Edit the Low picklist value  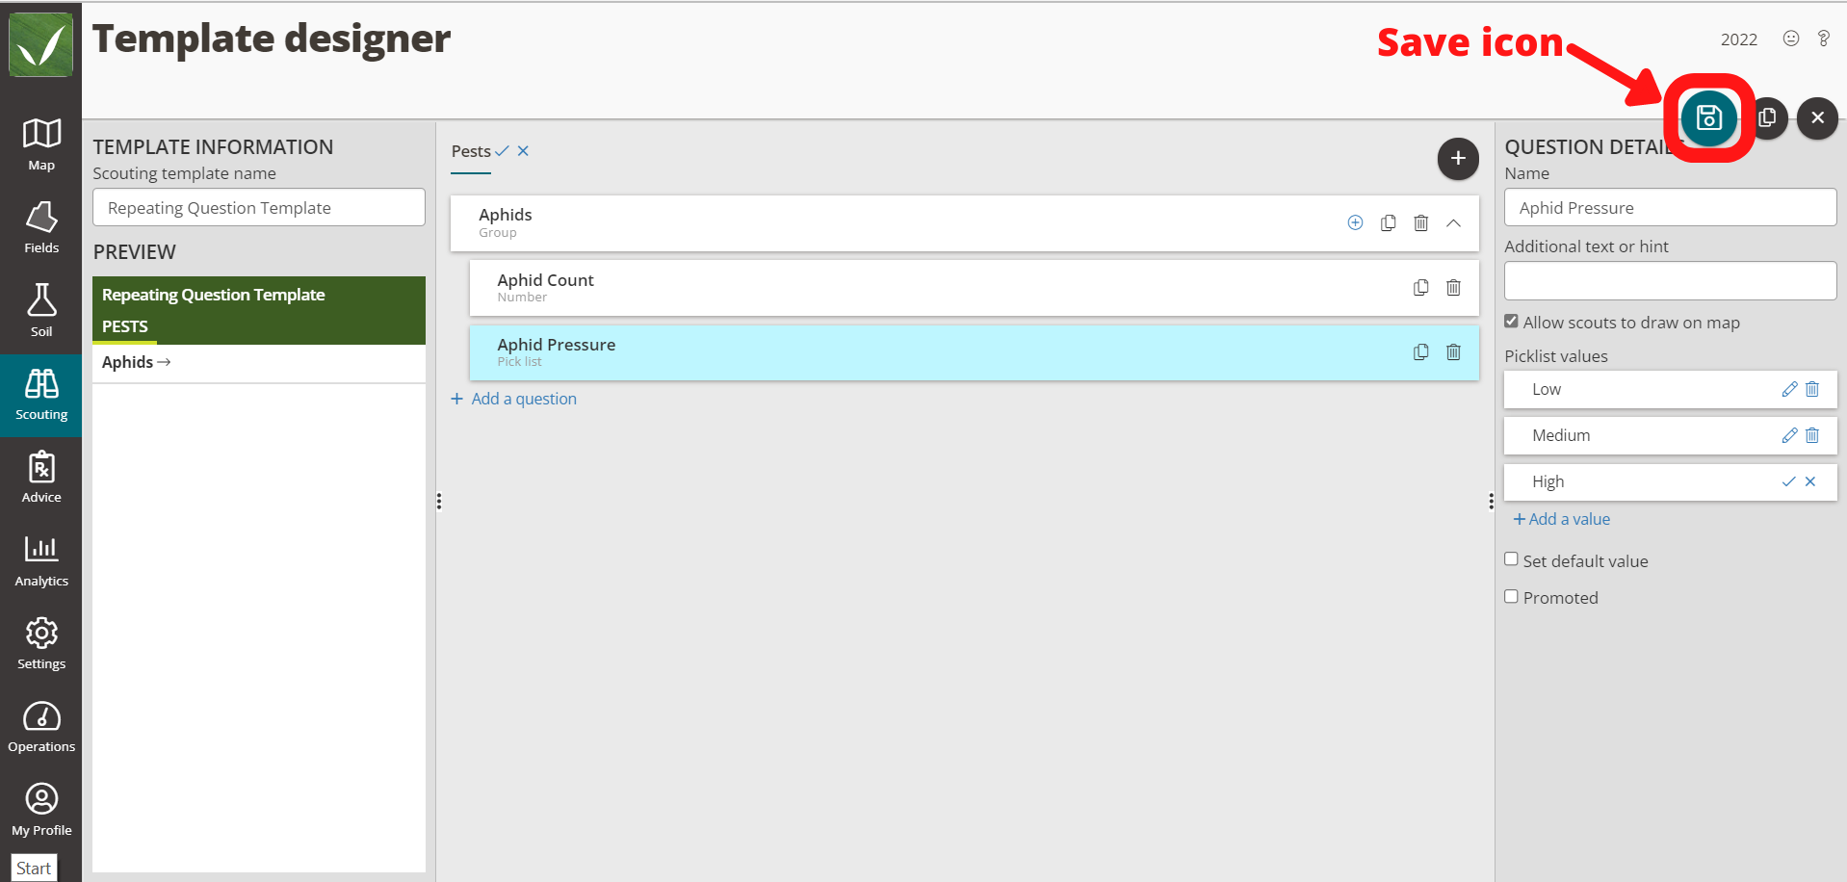[1789, 389]
